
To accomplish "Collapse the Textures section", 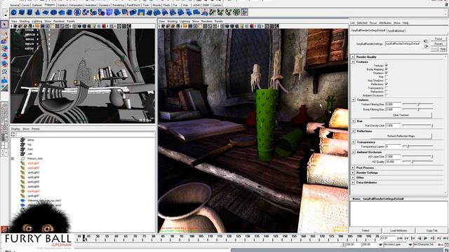I will (x=353, y=99).
